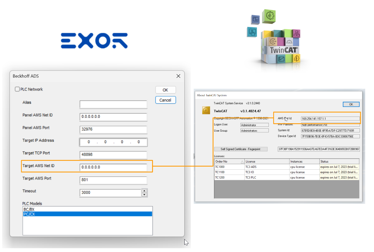The height and width of the screenshot is (252, 374).
Task: Click the Timeout down stepper arrow
Action: (x=144, y=195)
